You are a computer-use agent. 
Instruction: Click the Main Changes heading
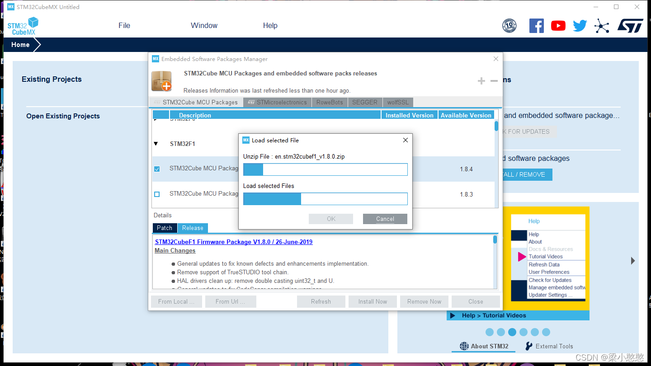click(x=175, y=251)
